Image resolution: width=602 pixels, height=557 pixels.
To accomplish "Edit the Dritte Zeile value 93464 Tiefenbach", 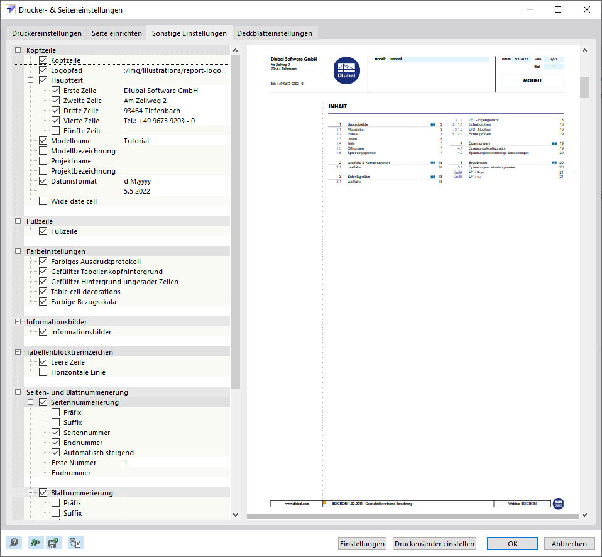I will tap(175, 111).
